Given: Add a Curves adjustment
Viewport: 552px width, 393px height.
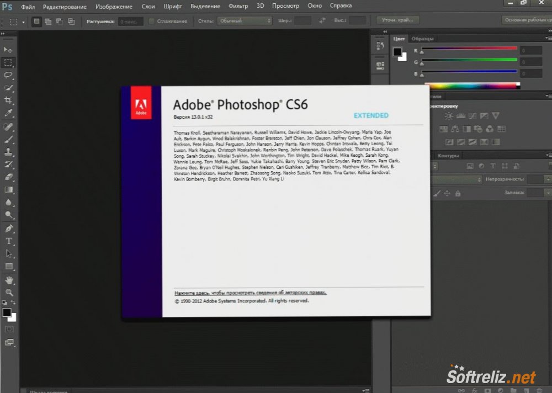Looking at the screenshot, I should point(473,116).
